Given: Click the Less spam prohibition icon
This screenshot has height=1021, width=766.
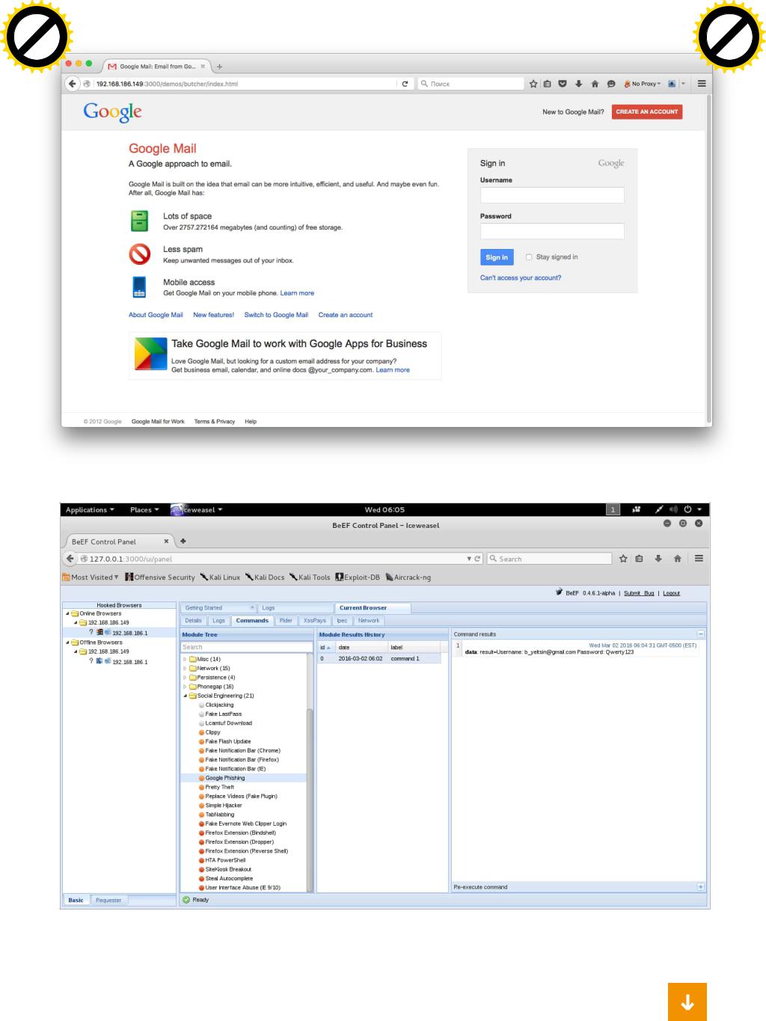Looking at the screenshot, I should [140, 254].
